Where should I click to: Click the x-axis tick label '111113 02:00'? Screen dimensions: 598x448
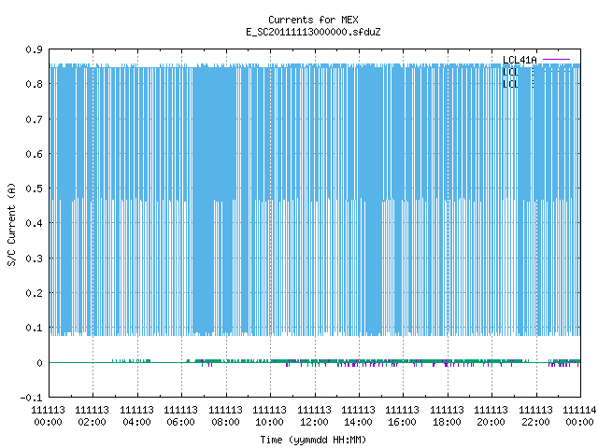pos(93,416)
